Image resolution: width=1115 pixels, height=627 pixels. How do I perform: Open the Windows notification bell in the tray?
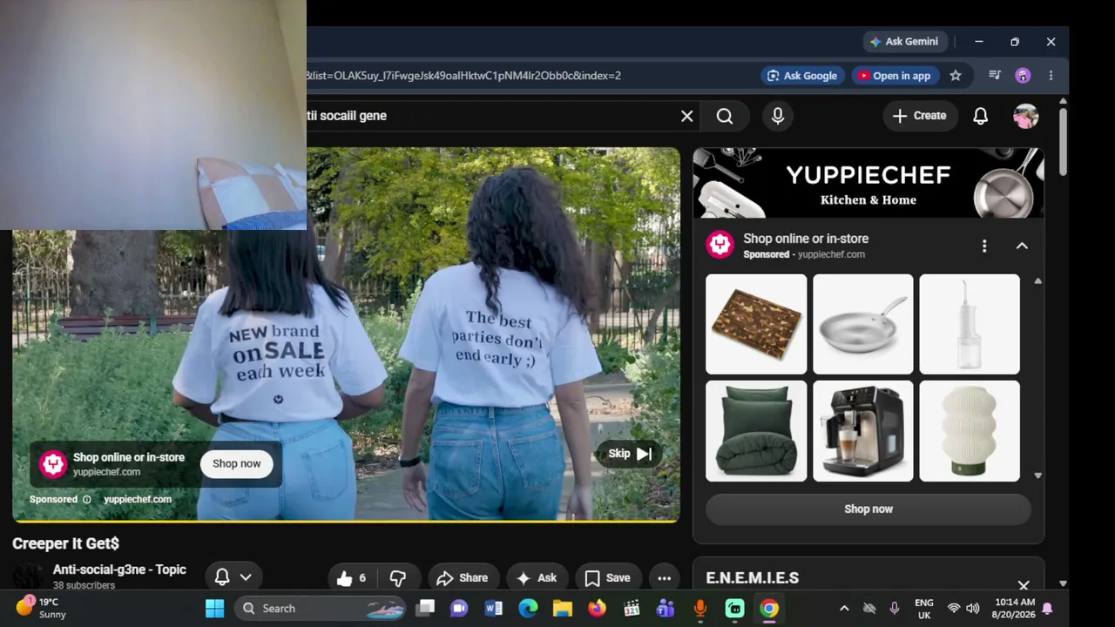1048,609
